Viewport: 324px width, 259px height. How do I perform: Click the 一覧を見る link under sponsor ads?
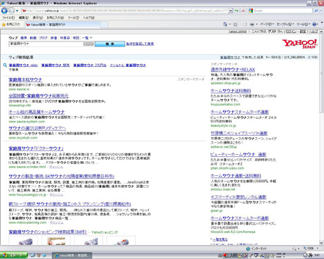tap(220, 239)
